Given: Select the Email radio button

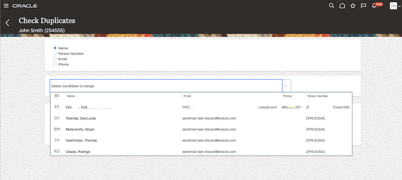Looking at the screenshot, I should click(55, 59).
